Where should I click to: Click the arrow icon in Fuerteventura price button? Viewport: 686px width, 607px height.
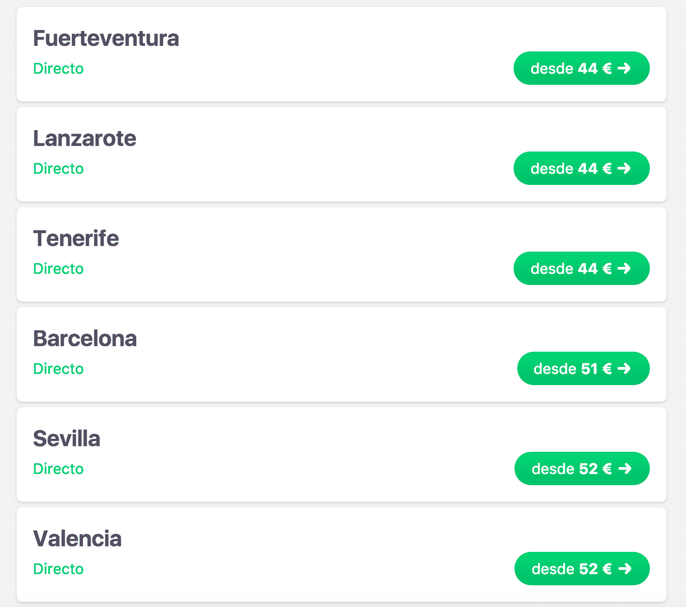pos(624,69)
